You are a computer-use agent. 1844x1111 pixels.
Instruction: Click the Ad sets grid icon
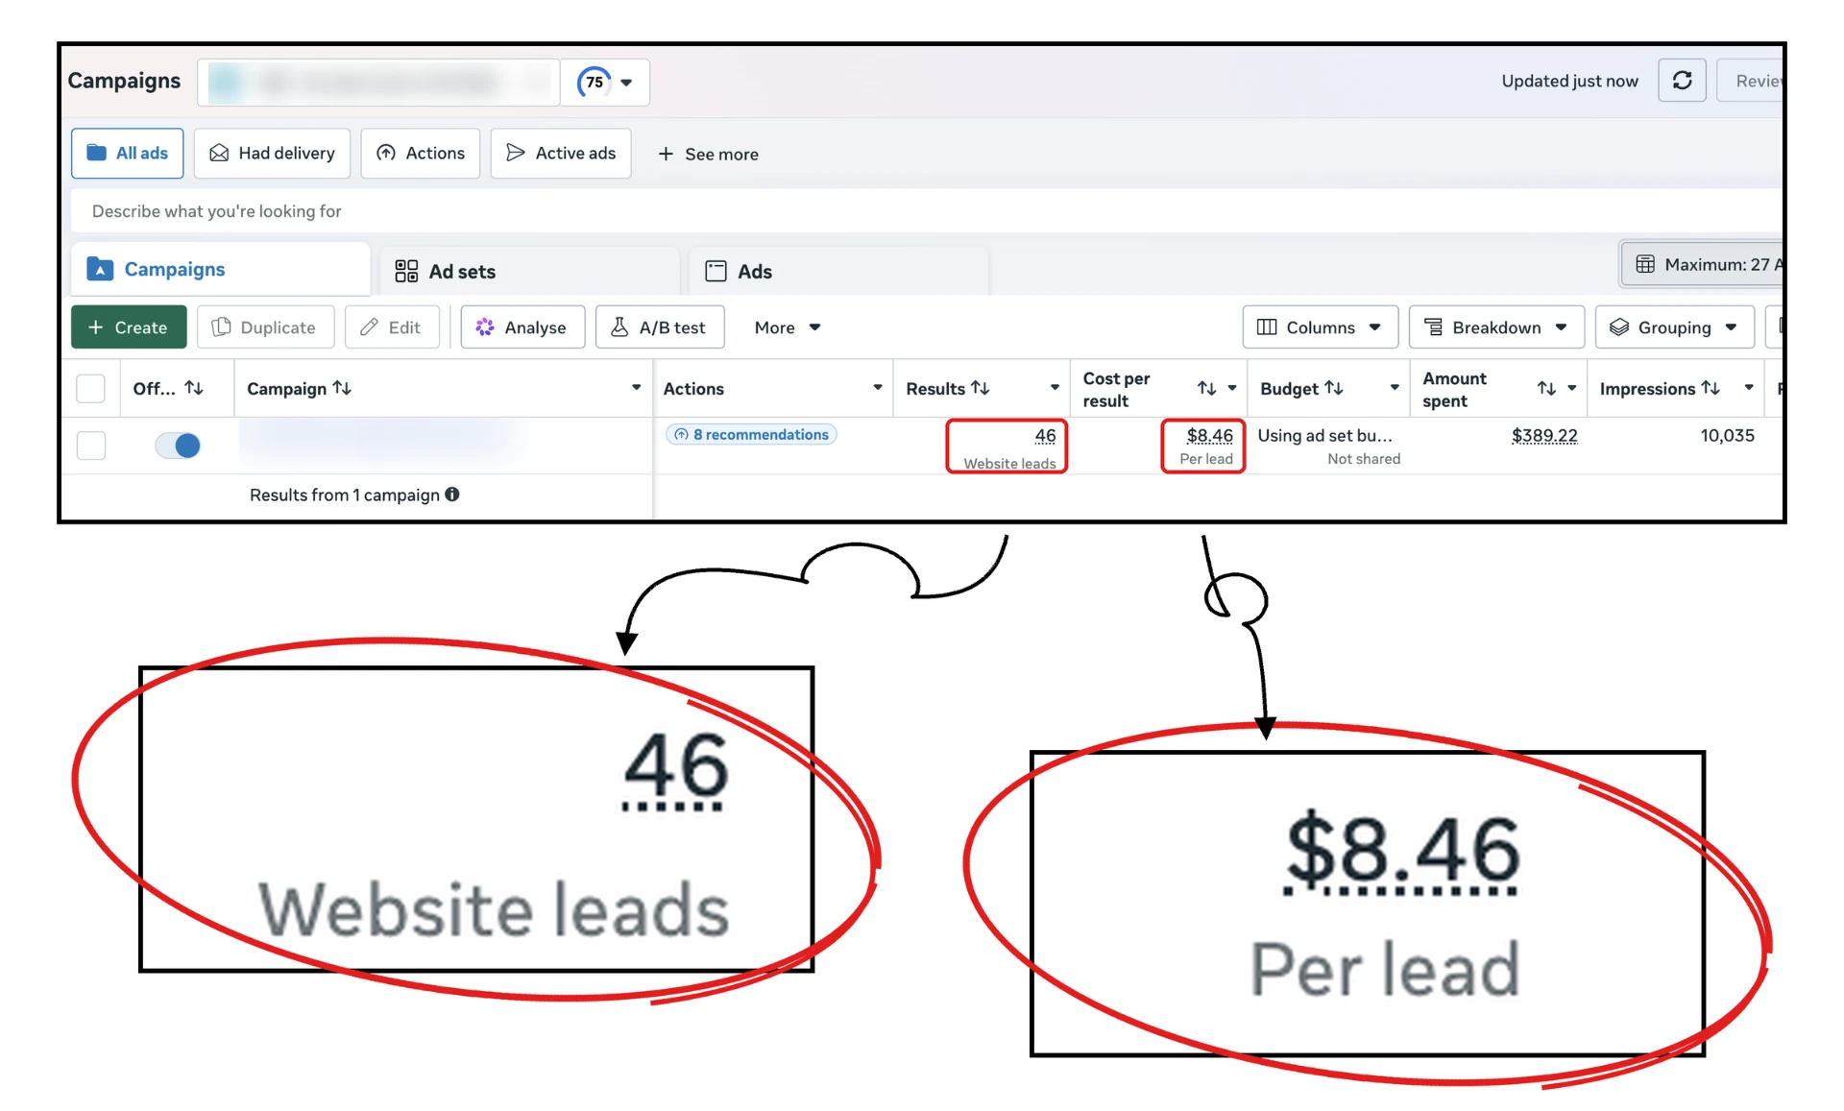[x=406, y=272]
